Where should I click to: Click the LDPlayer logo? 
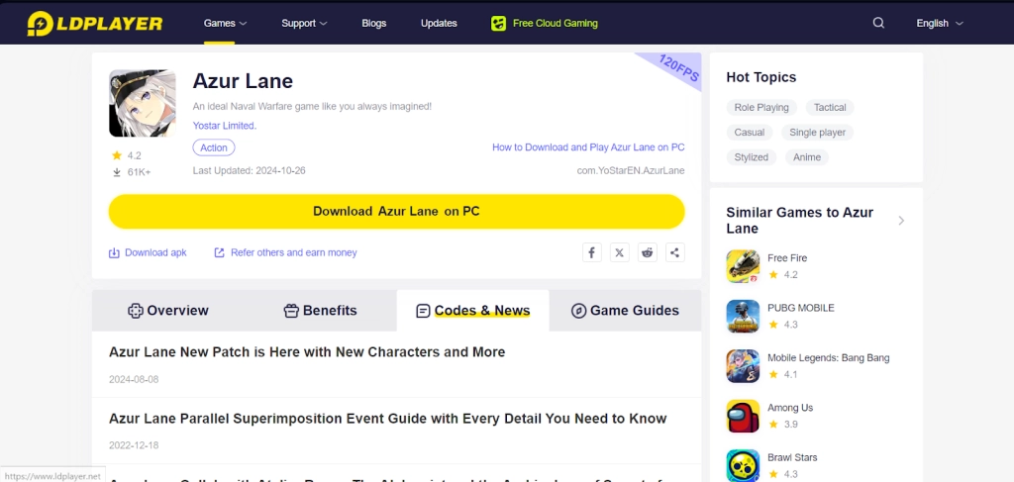pyautogui.click(x=94, y=24)
